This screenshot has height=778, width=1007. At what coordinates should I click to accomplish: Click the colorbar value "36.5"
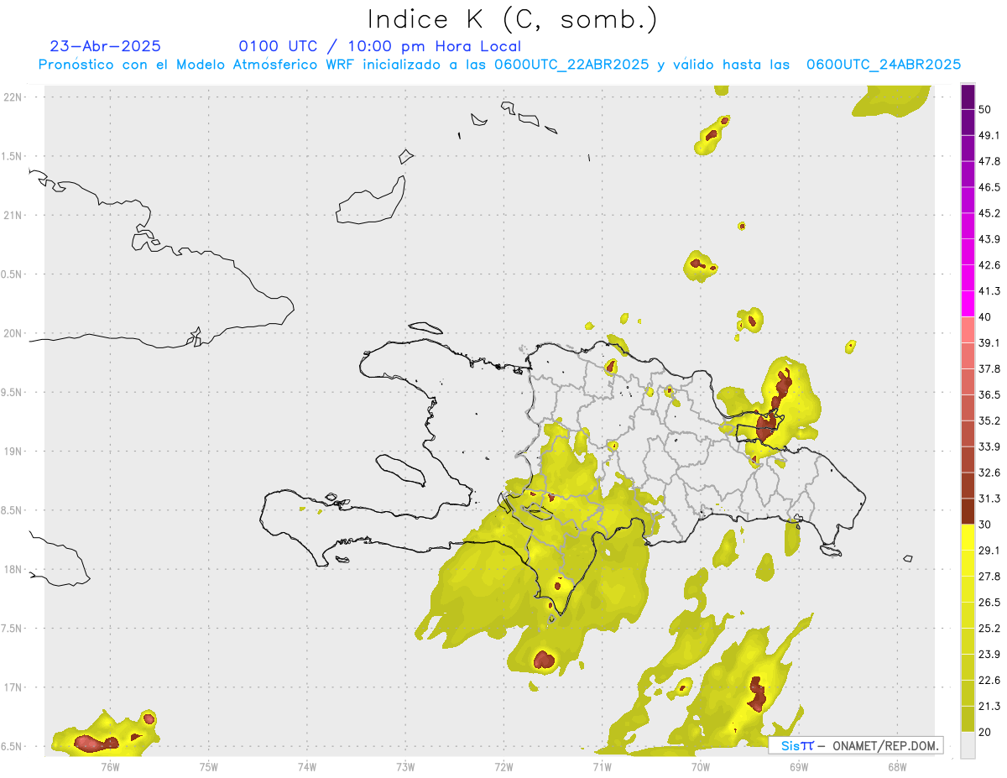[x=989, y=394]
